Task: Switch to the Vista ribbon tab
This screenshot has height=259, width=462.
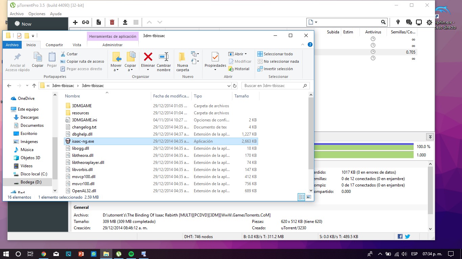Action: click(77, 45)
